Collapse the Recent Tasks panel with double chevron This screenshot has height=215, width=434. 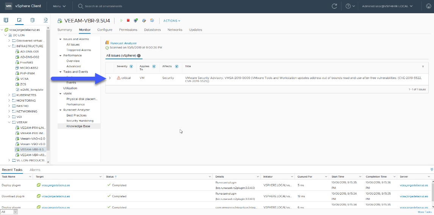432,169
